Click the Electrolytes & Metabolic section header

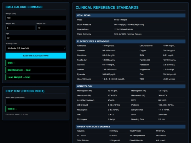(x=131, y=41)
